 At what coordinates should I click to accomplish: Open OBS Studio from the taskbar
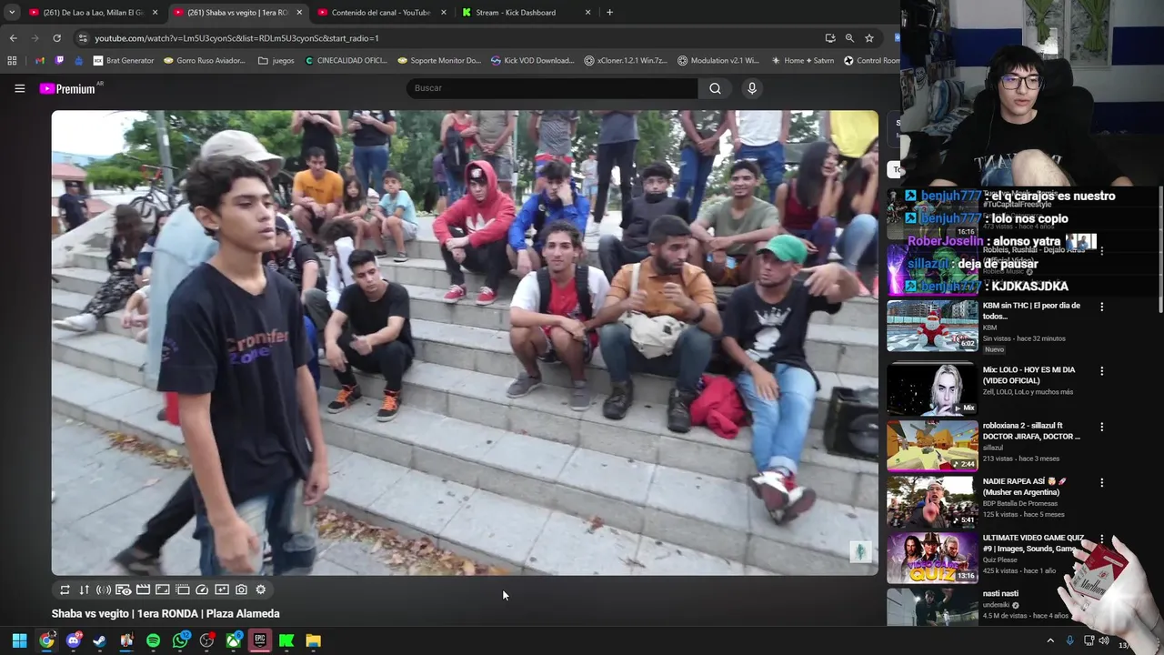tap(206, 640)
